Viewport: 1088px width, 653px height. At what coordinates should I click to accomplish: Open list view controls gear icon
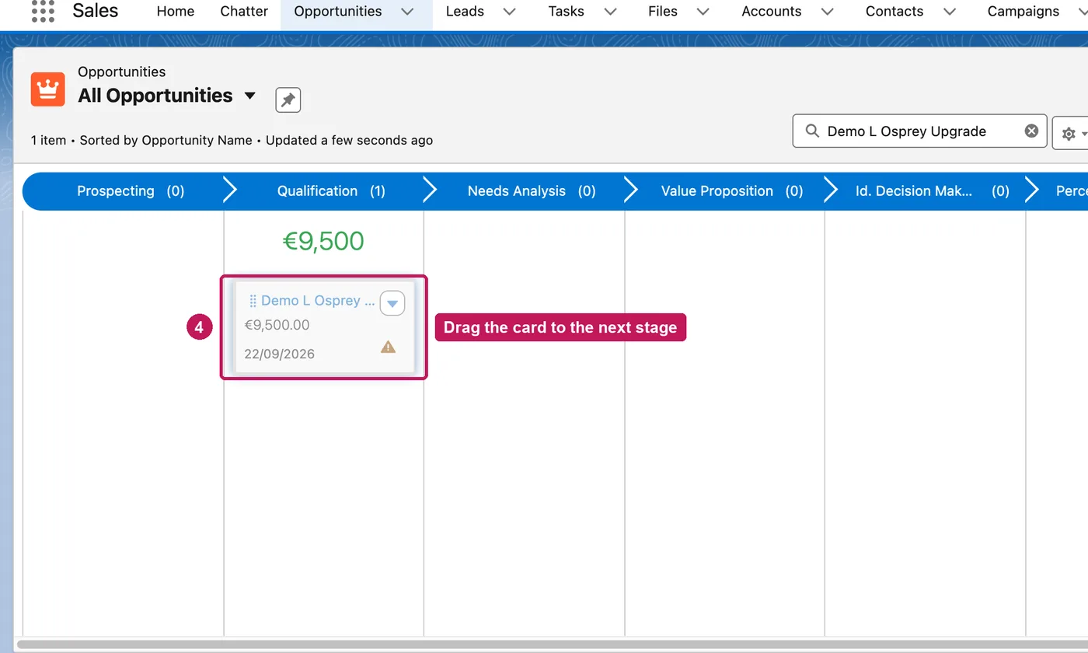[x=1071, y=133]
